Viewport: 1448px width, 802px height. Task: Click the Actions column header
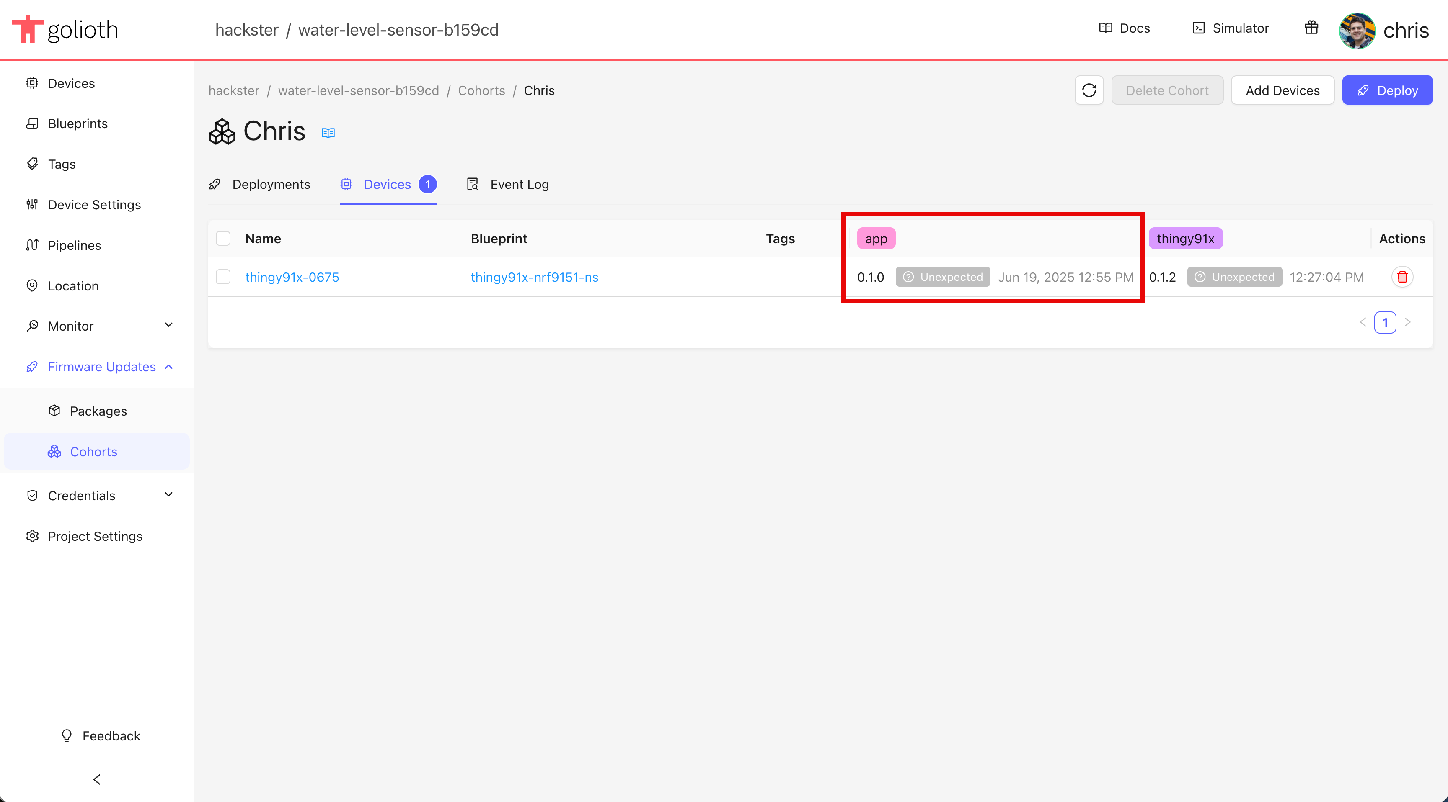pos(1402,239)
